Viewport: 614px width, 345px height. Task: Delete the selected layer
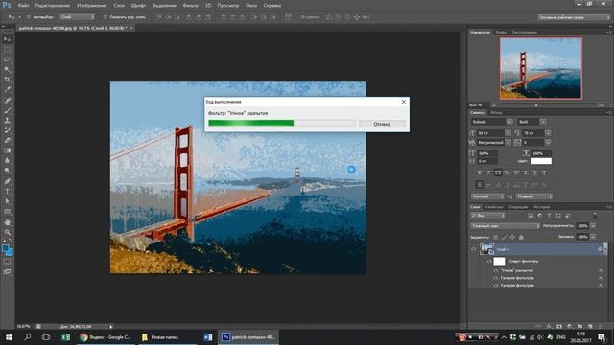pyautogui.click(x=601, y=326)
